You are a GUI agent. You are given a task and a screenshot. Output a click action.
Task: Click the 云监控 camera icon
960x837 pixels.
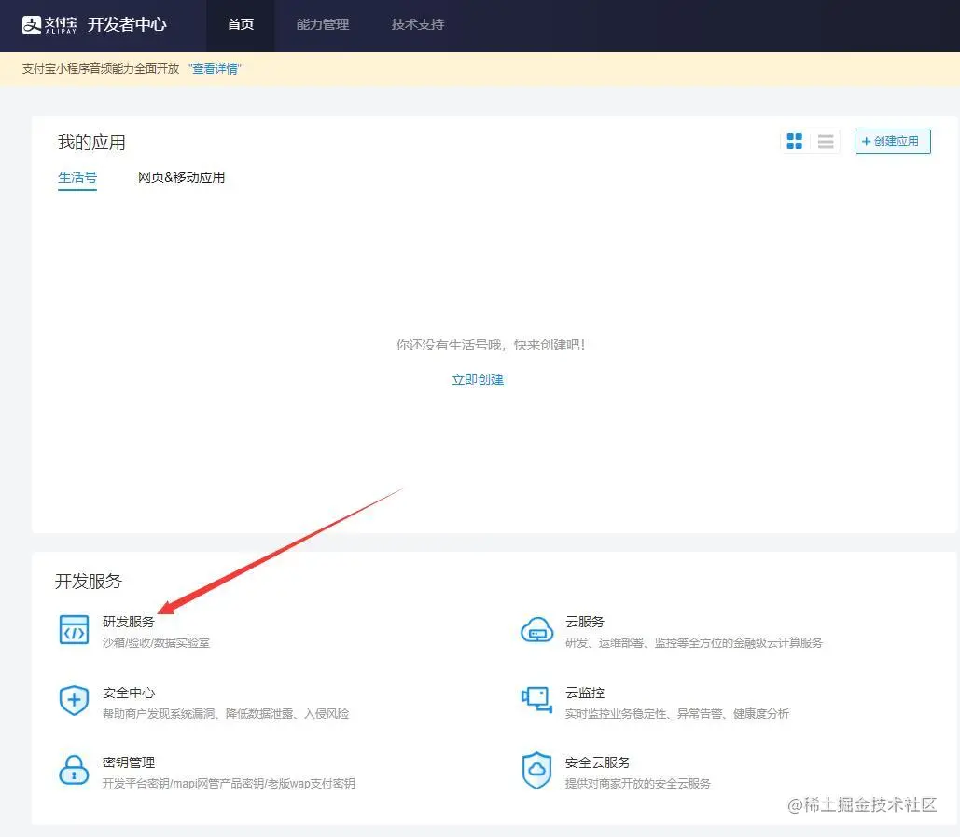click(537, 700)
